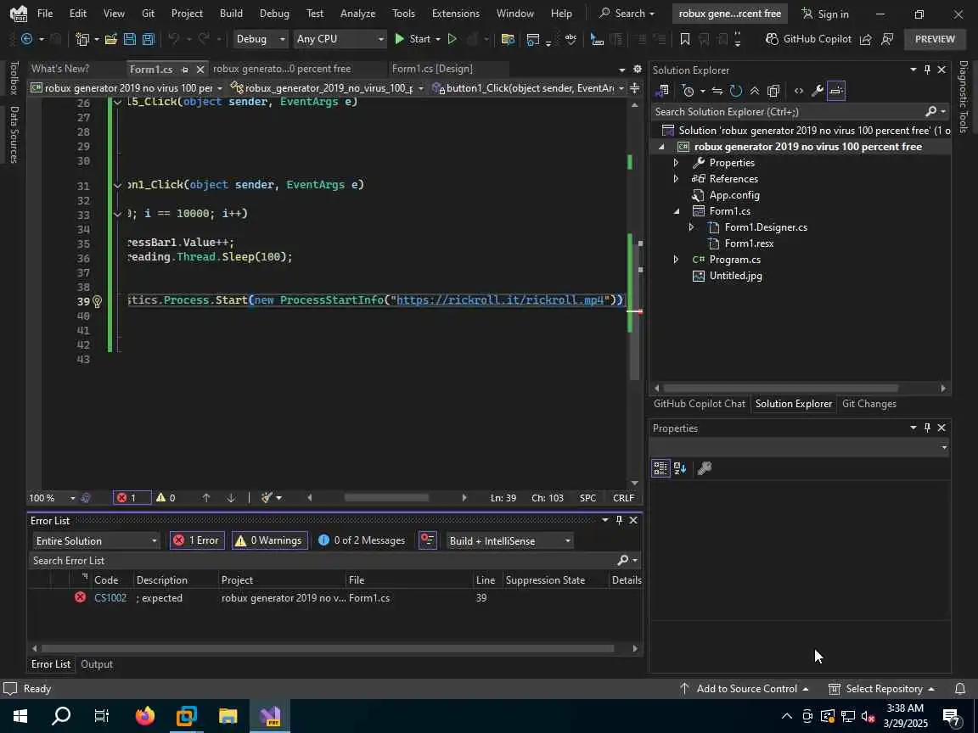Image resolution: width=978 pixels, height=733 pixels.
Task: Open the Debug configuration dropdown
Action: click(260, 39)
